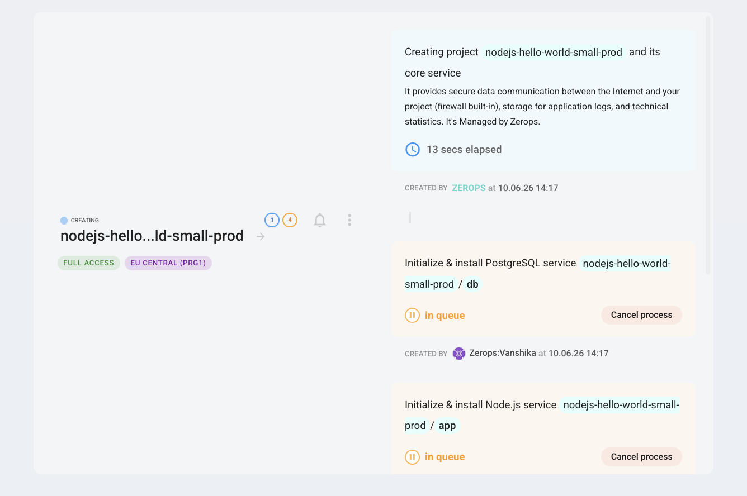Click the db service name tag
747x496 pixels.
point(472,284)
